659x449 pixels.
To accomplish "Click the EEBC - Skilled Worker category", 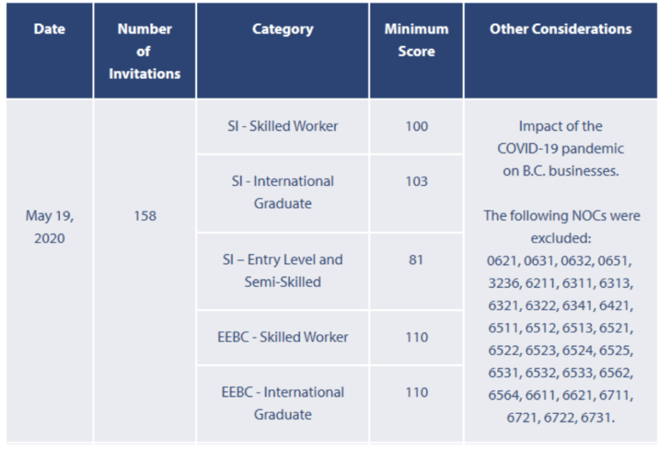I will coord(282,337).
